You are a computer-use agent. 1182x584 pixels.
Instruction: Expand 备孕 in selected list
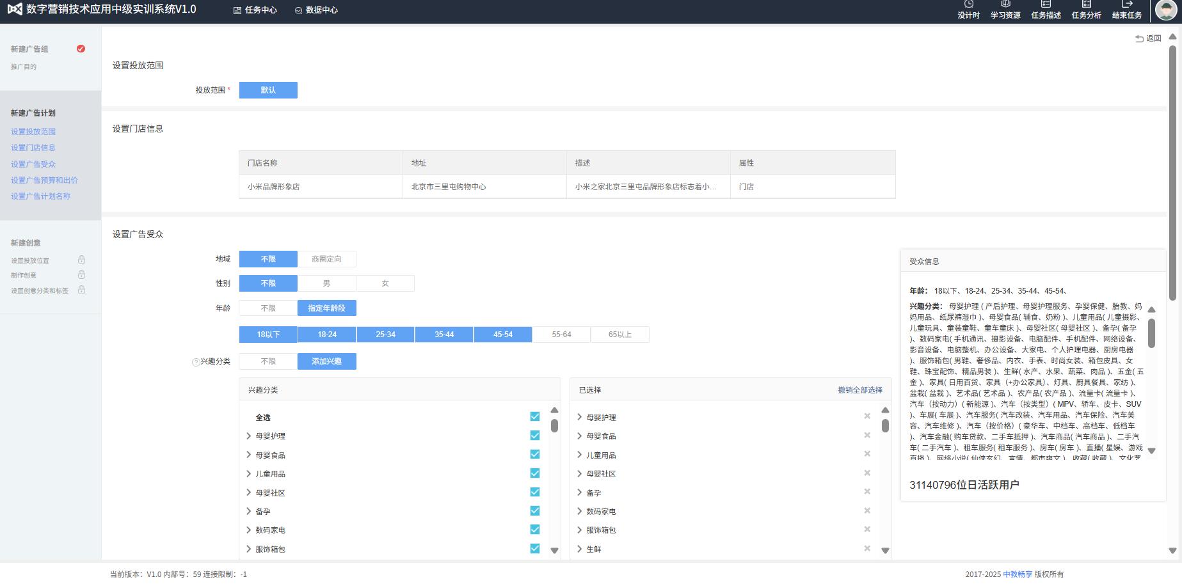pyautogui.click(x=580, y=493)
